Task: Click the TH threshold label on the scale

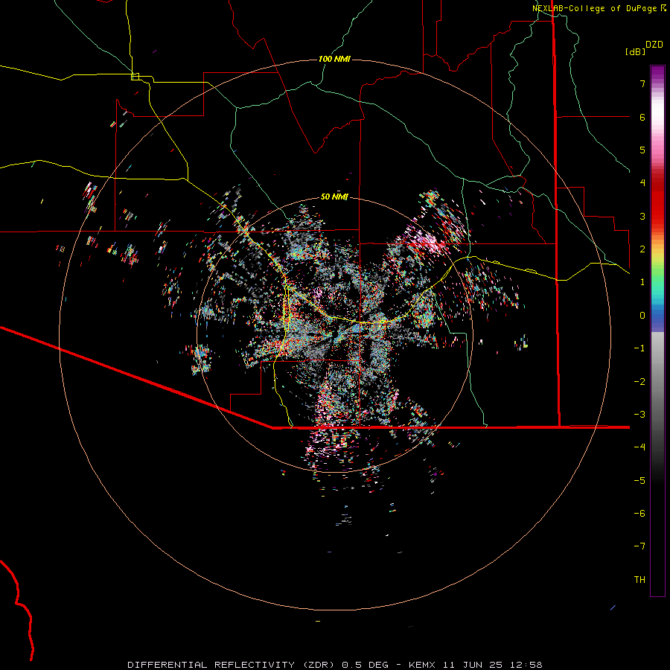Action: [639, 580]
